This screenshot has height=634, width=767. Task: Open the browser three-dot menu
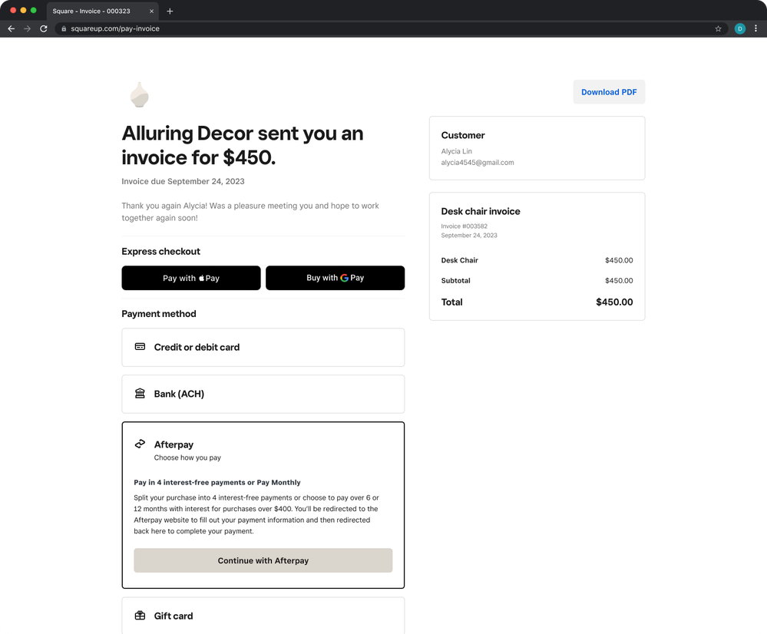[755, 28]
